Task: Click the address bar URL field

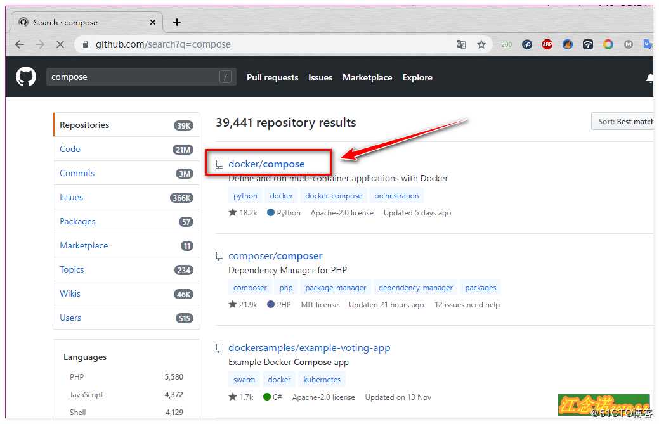Action: [269, 44]
